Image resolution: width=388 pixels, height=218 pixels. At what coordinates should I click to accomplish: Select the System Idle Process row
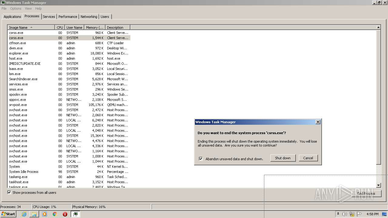click(69, 172)
